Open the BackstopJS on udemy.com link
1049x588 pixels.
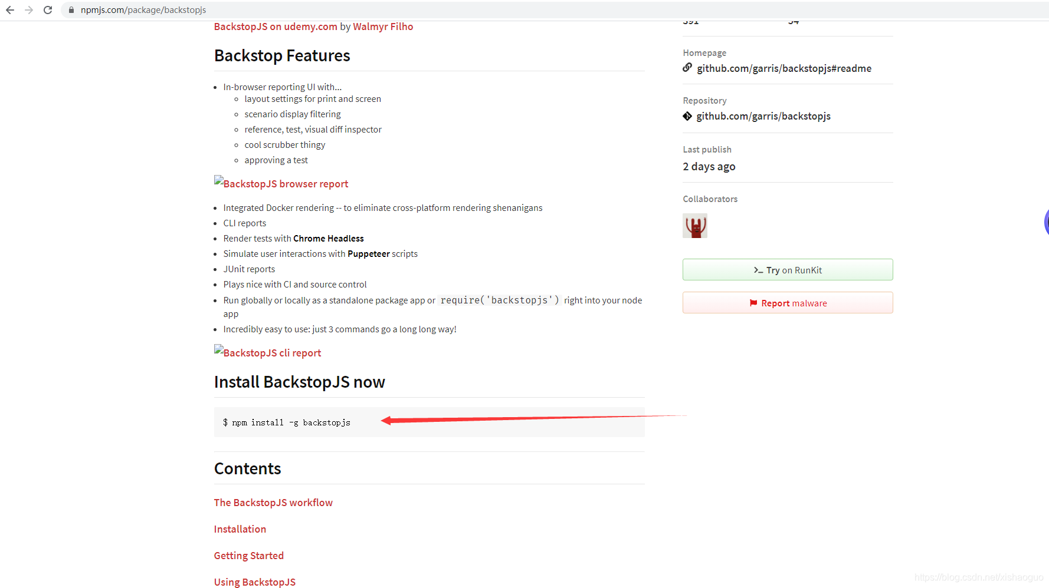(x=276, y=27)
